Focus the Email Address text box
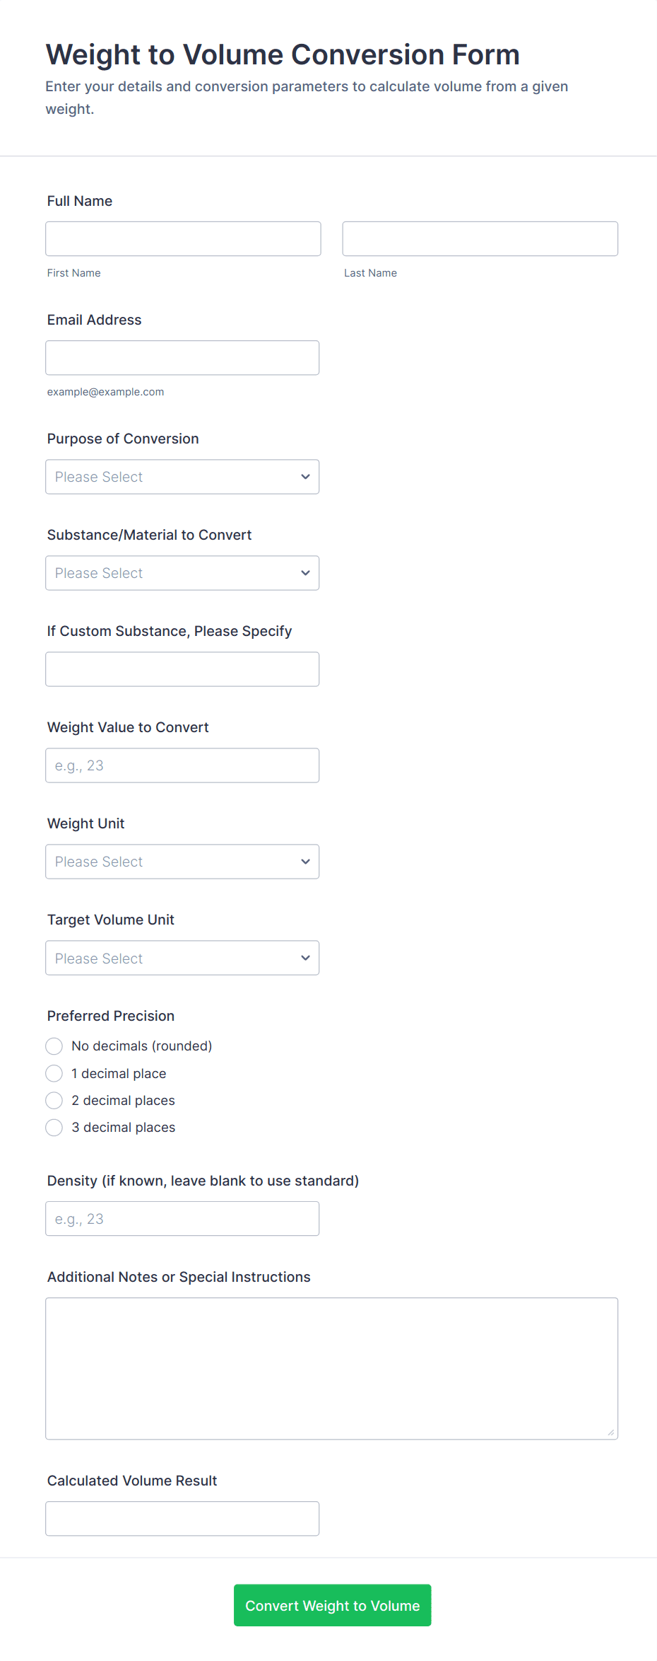 point(182,358)
